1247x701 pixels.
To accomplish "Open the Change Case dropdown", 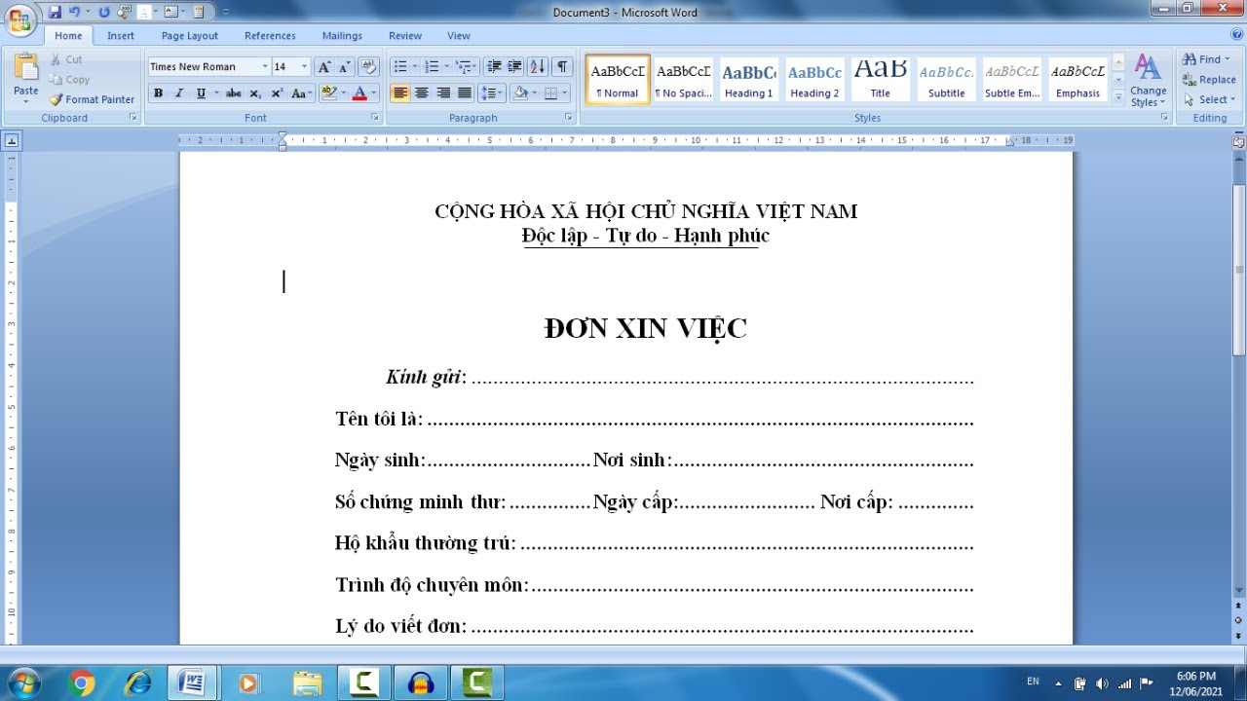I will pos(302,93).
